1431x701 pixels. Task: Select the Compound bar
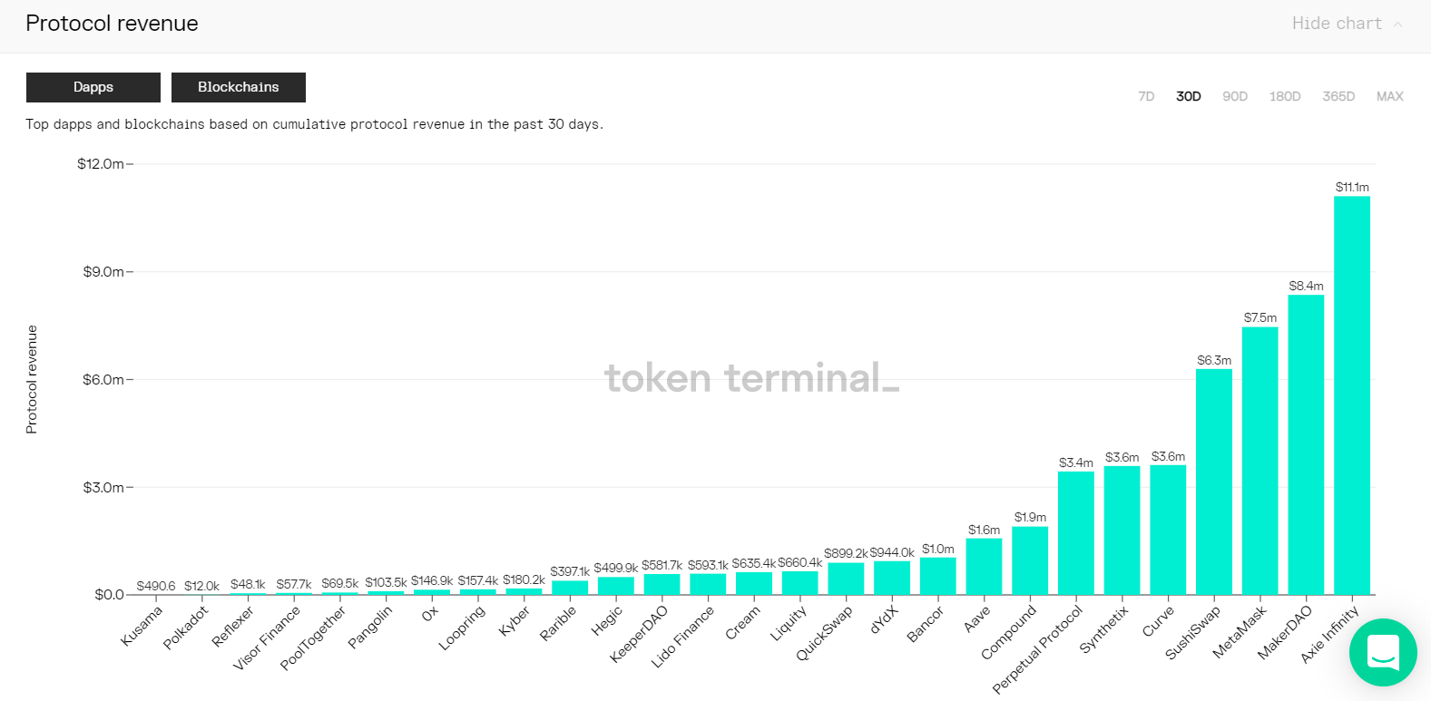tap(1030, 560)
